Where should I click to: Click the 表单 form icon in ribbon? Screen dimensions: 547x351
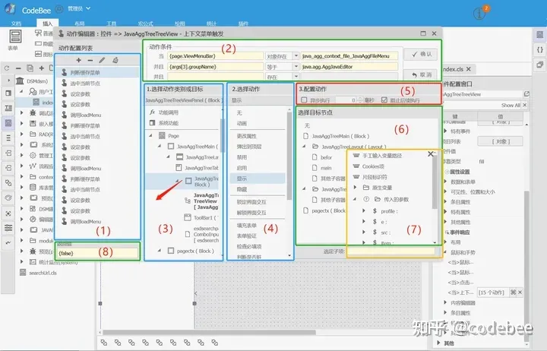coord(14,36)
